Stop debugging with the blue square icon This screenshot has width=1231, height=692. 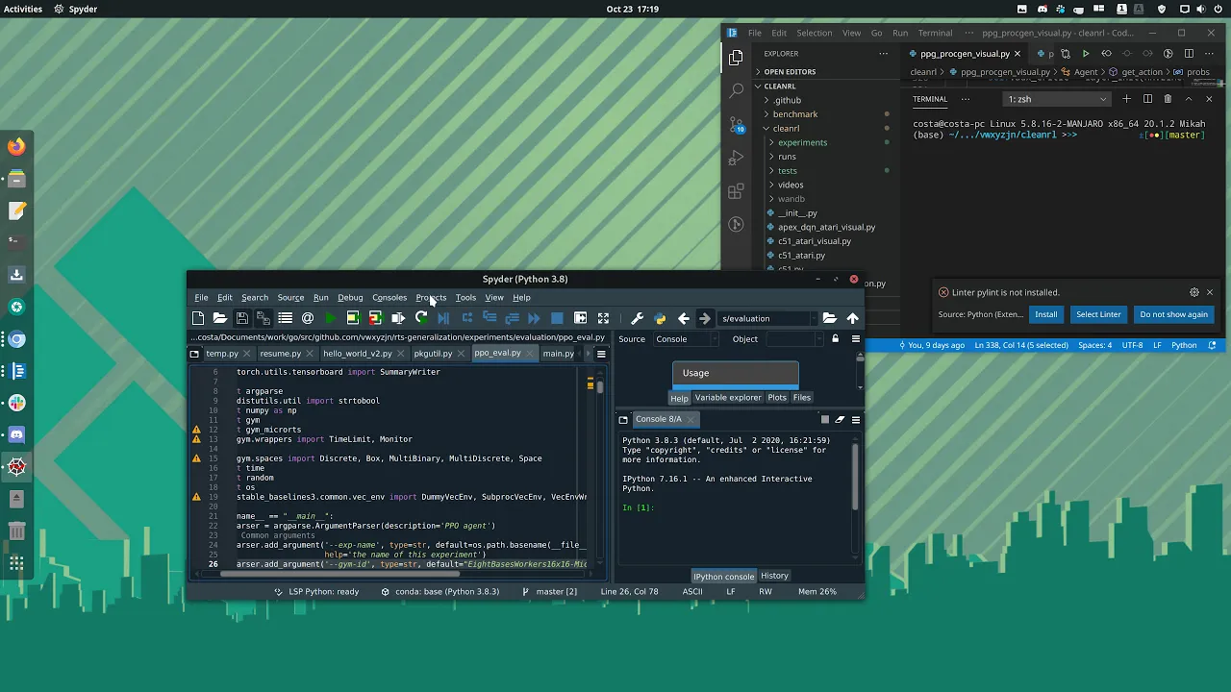557,318
